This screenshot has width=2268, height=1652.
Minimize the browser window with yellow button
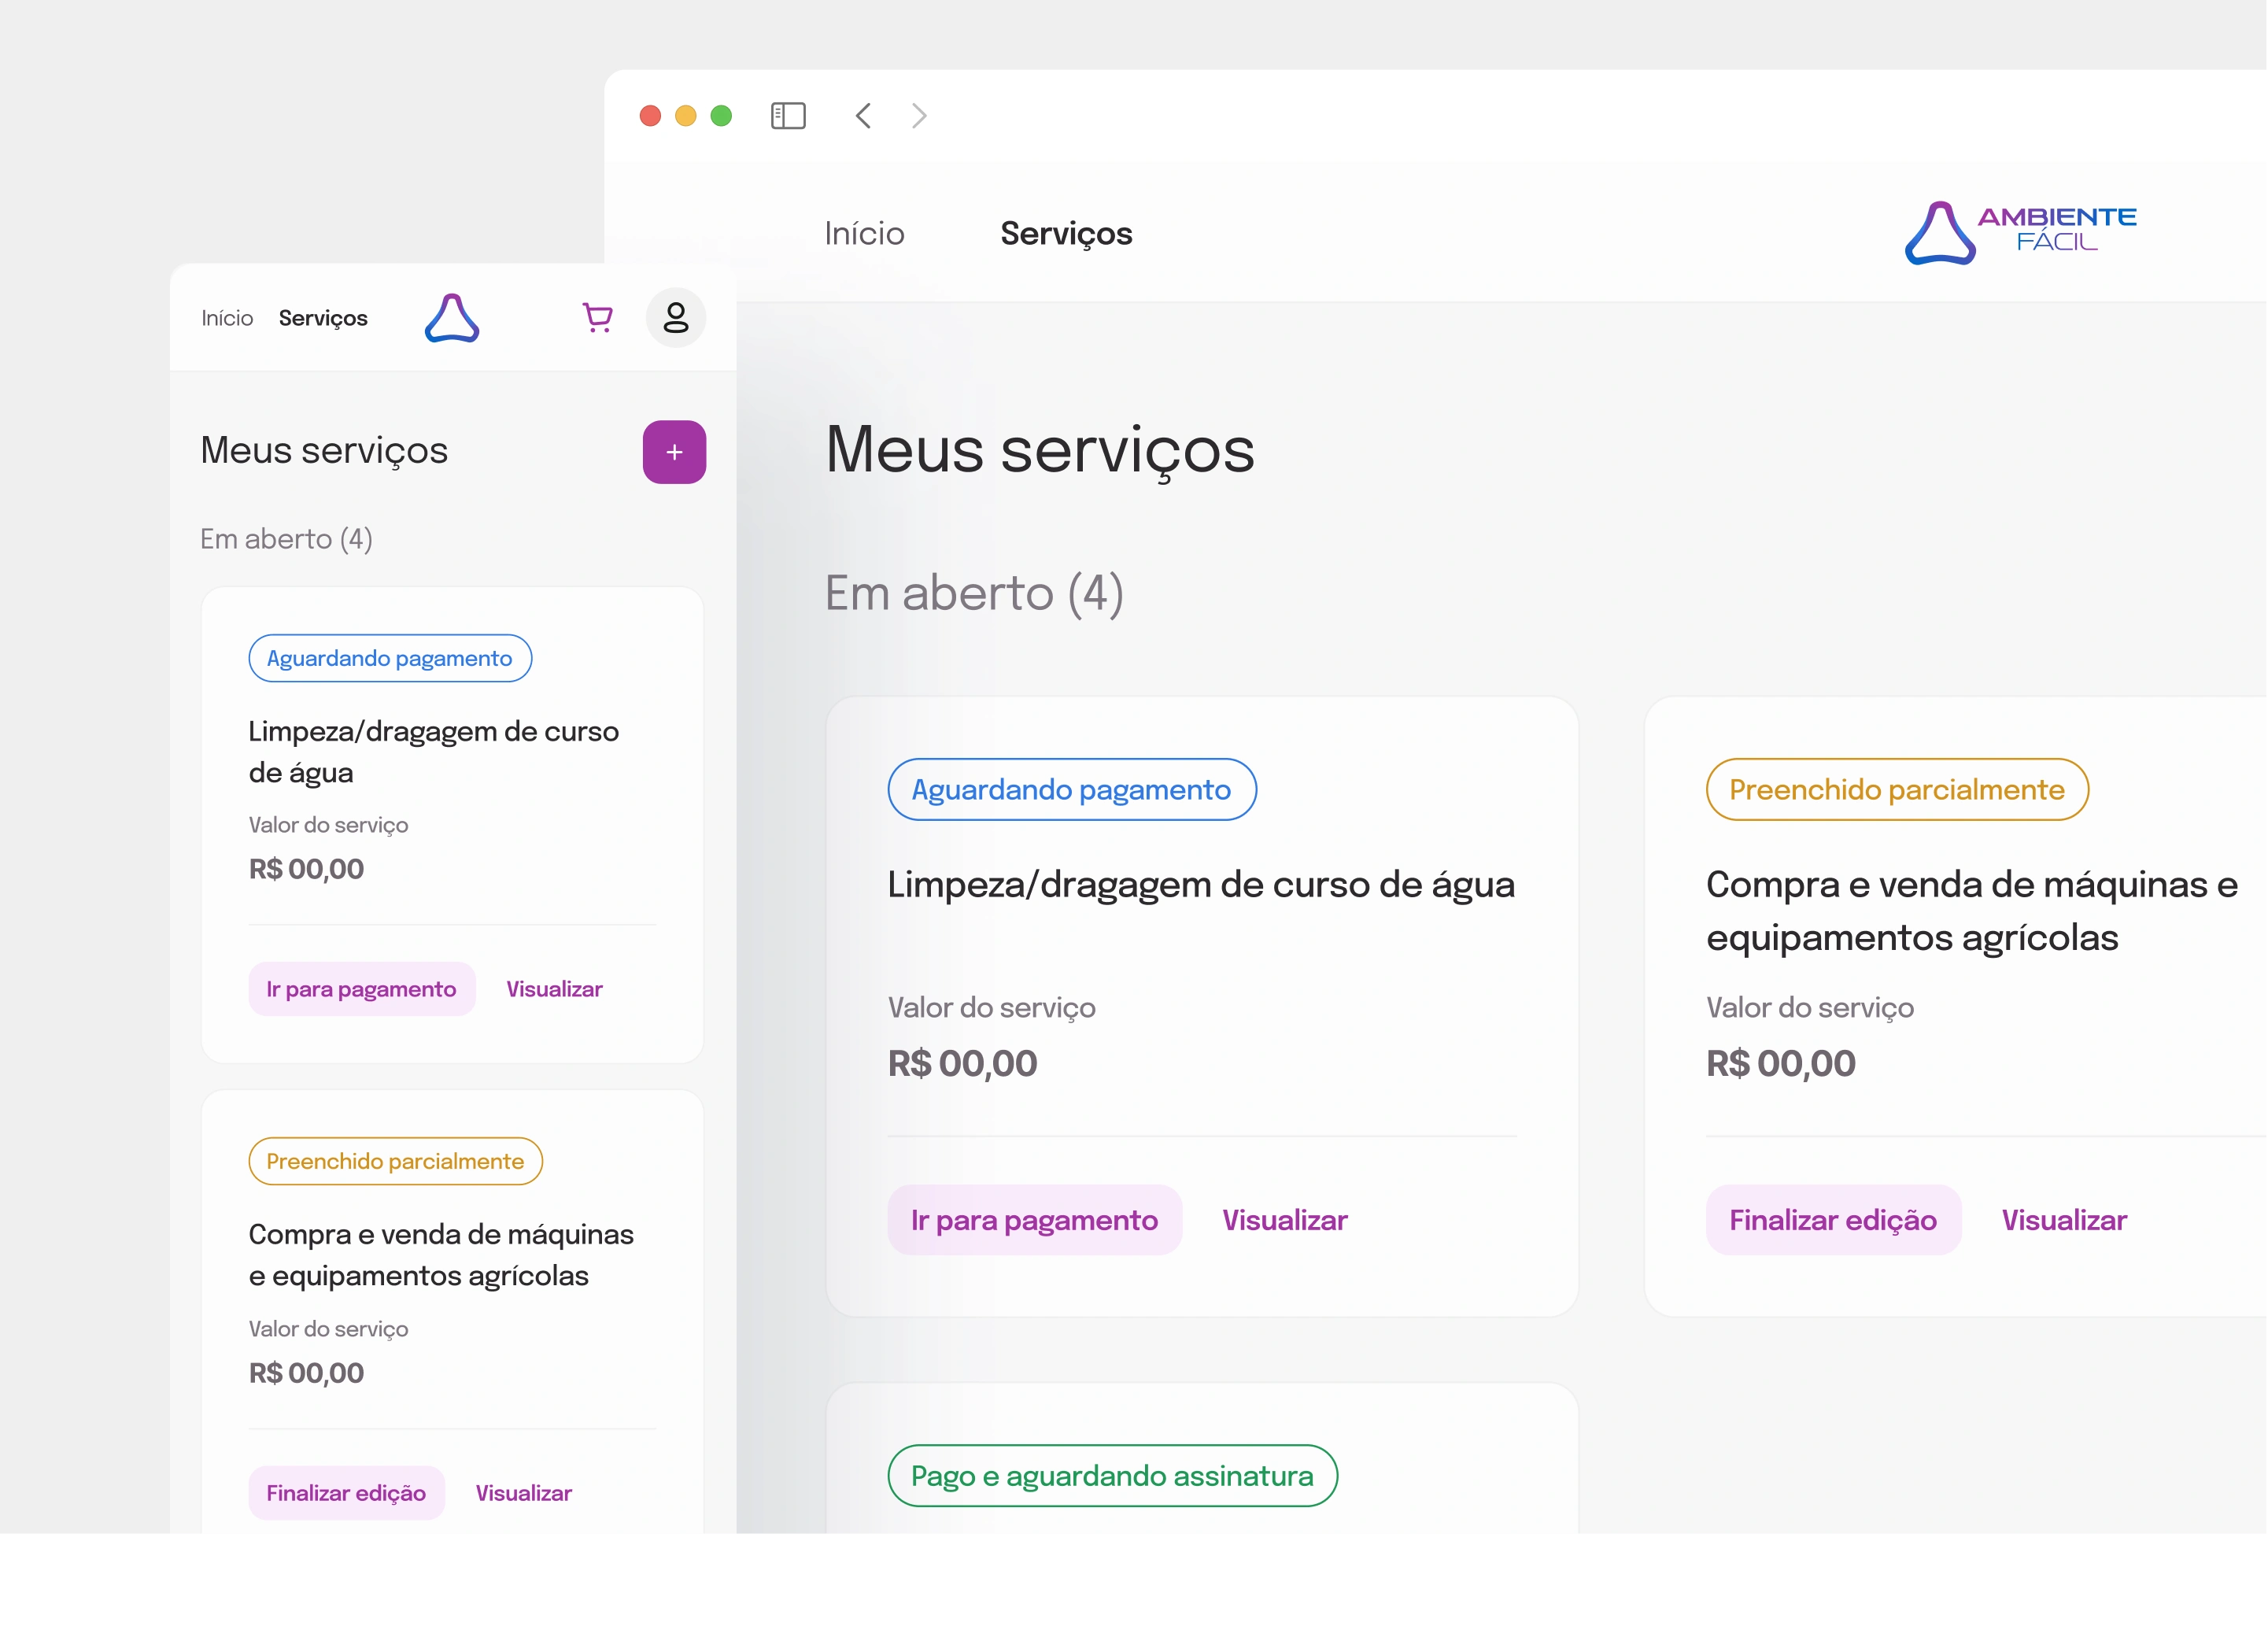(686, 116)
